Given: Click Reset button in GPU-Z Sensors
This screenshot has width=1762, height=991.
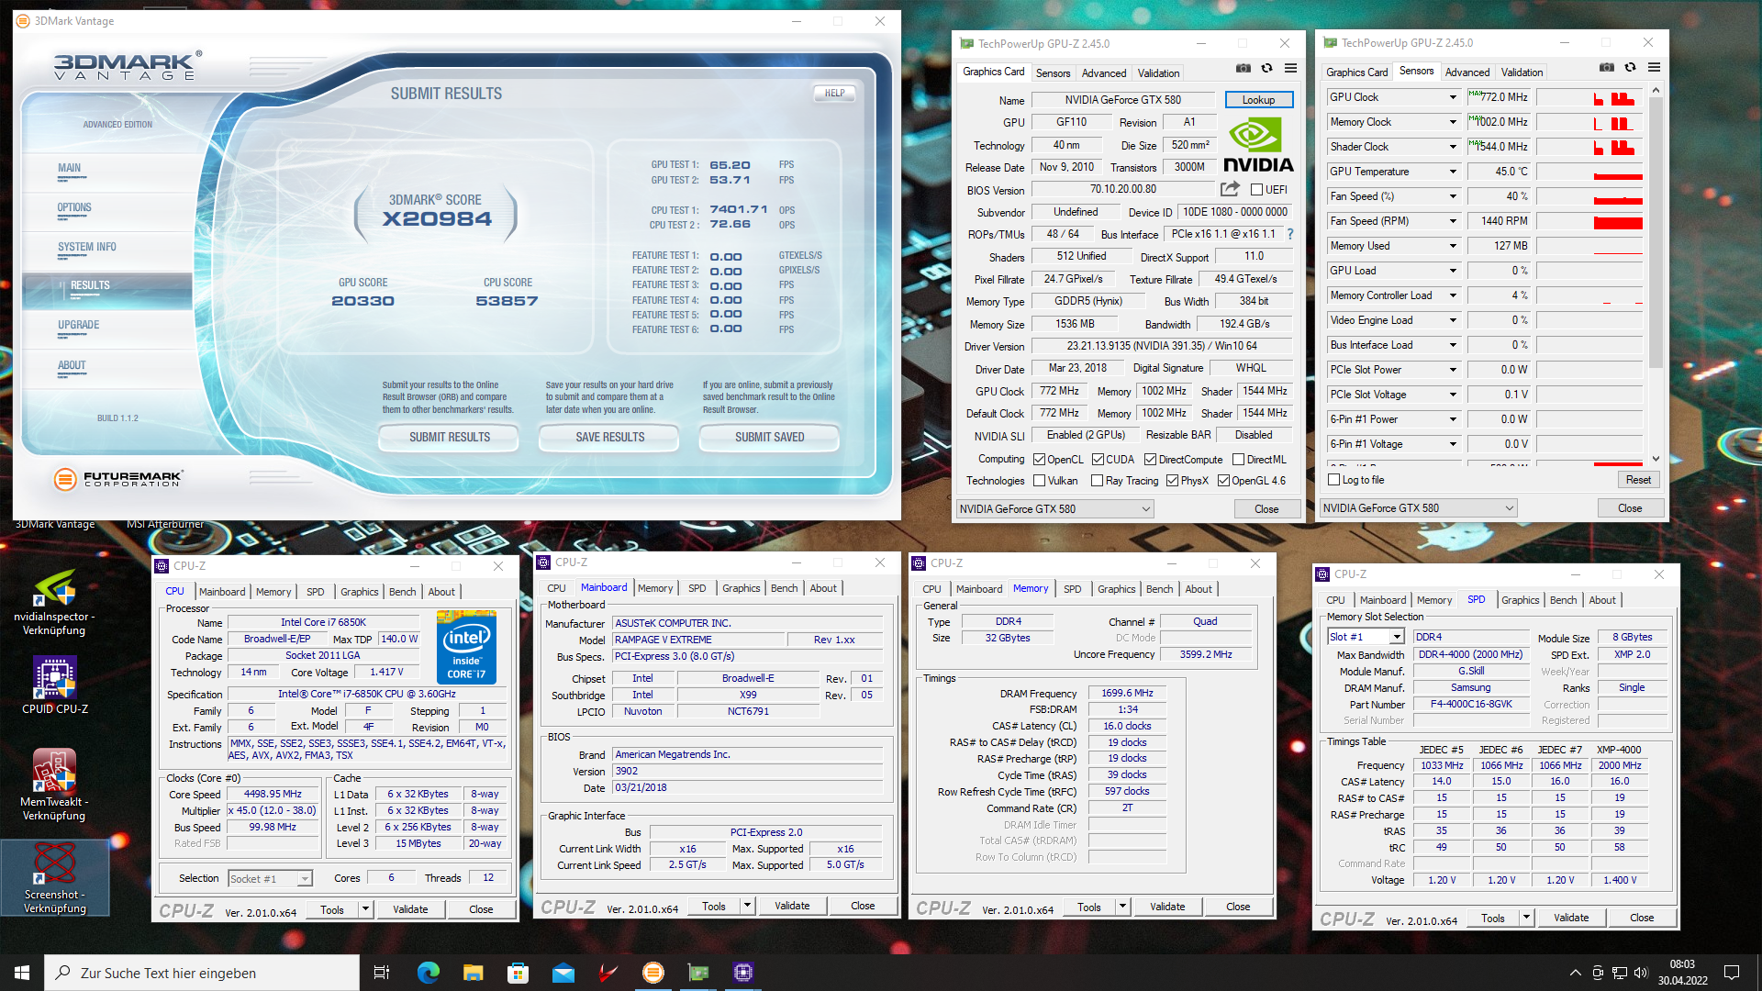Looking at the screenshot, I should 1638,480.
